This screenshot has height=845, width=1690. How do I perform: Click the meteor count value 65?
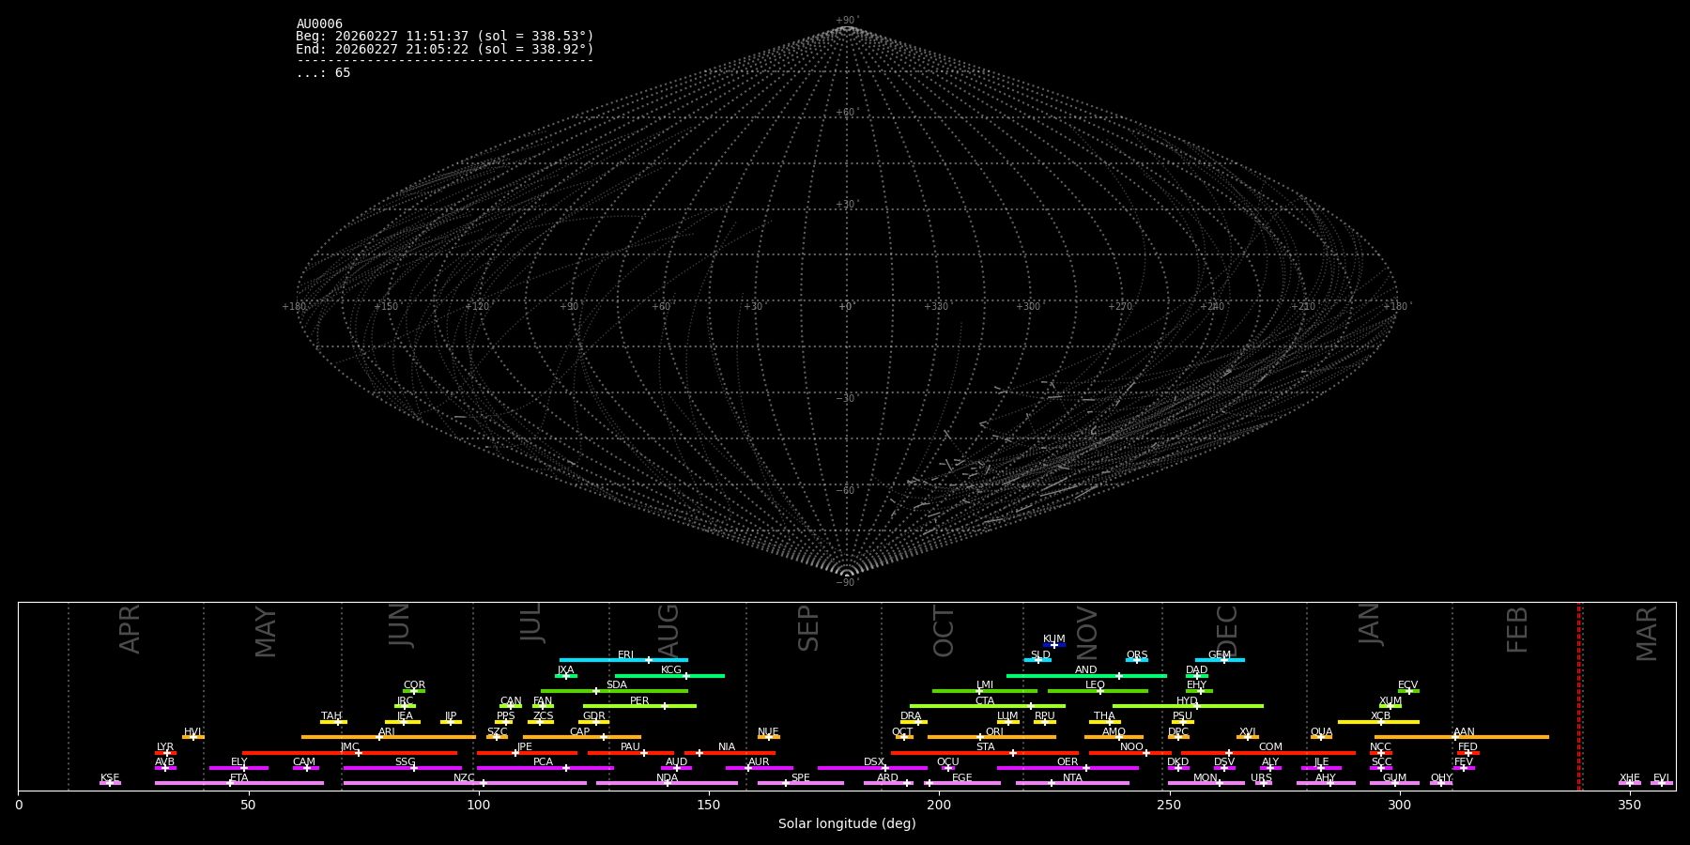point(343,73)
